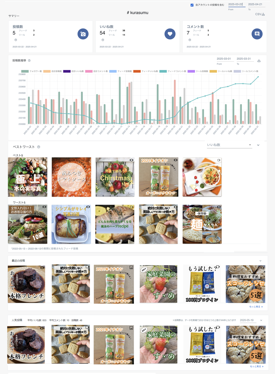
Task: Download the 投稿数推移 chart data
Action: pyautogui.click(x=259, y=61)
